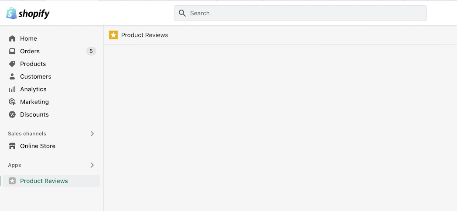Click the Online Store storefront icon
This screenshot has height=211, width=457.
(12, 146)
